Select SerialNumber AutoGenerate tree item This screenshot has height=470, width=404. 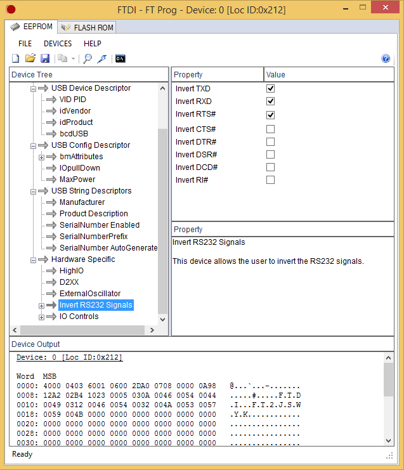(x=108, y=247)
